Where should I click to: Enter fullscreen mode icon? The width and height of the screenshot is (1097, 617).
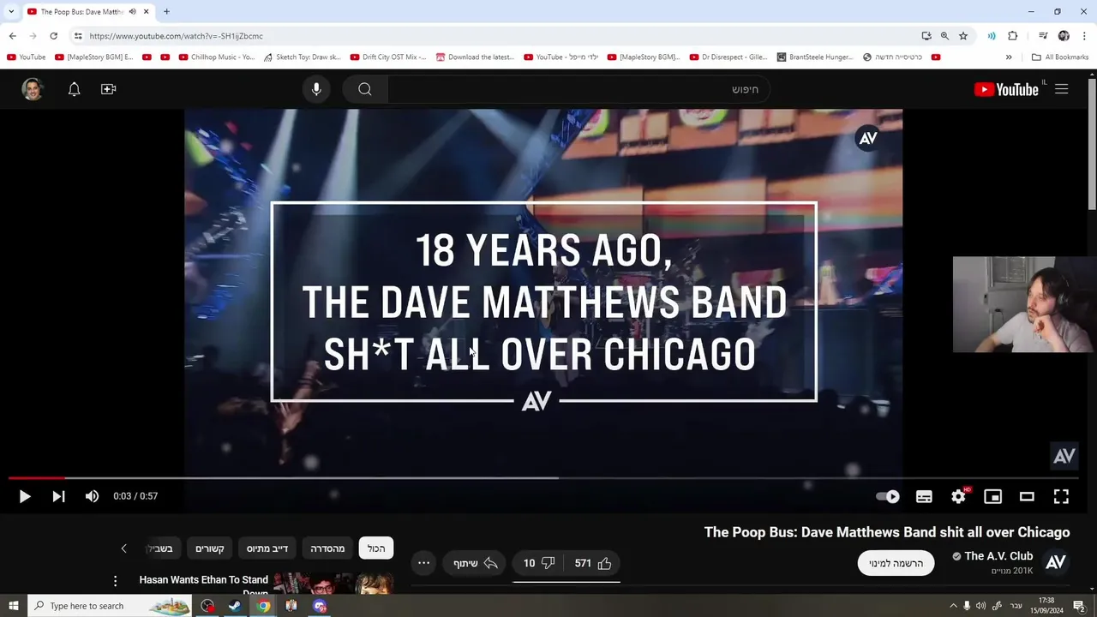point(1061,496)
